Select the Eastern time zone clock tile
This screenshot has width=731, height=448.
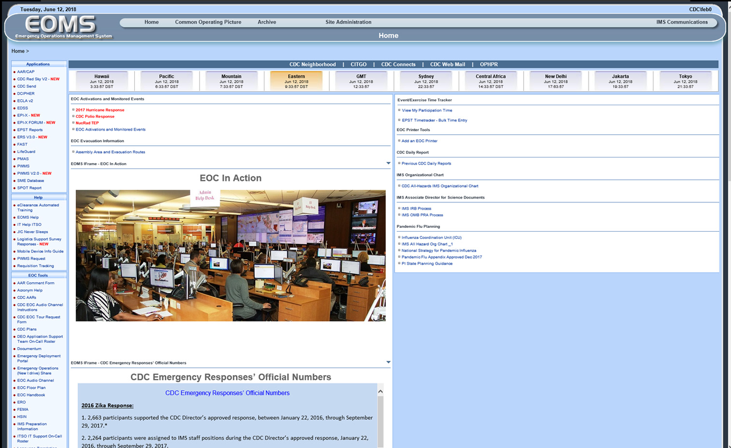coord(296,81)
